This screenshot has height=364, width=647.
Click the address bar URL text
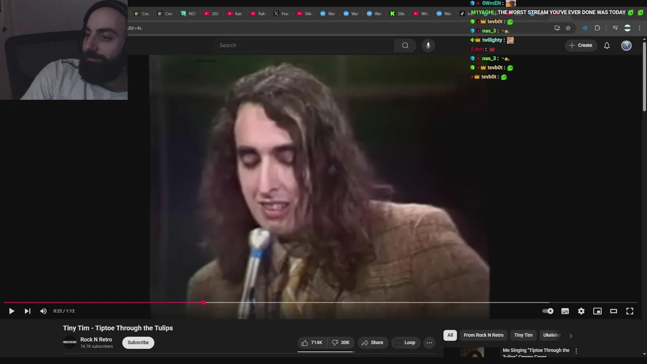(x=134, y=28)
